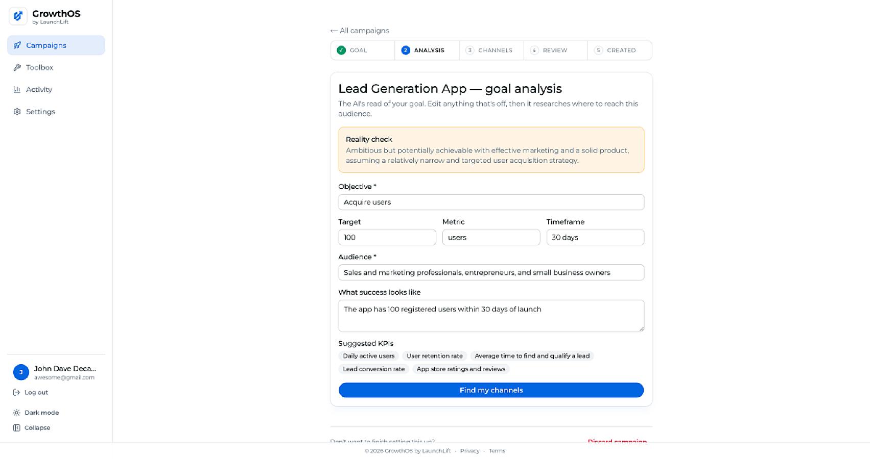Toggle Dark mode
This screenshot has width=870, height=459.
click(x=36, y=413)
